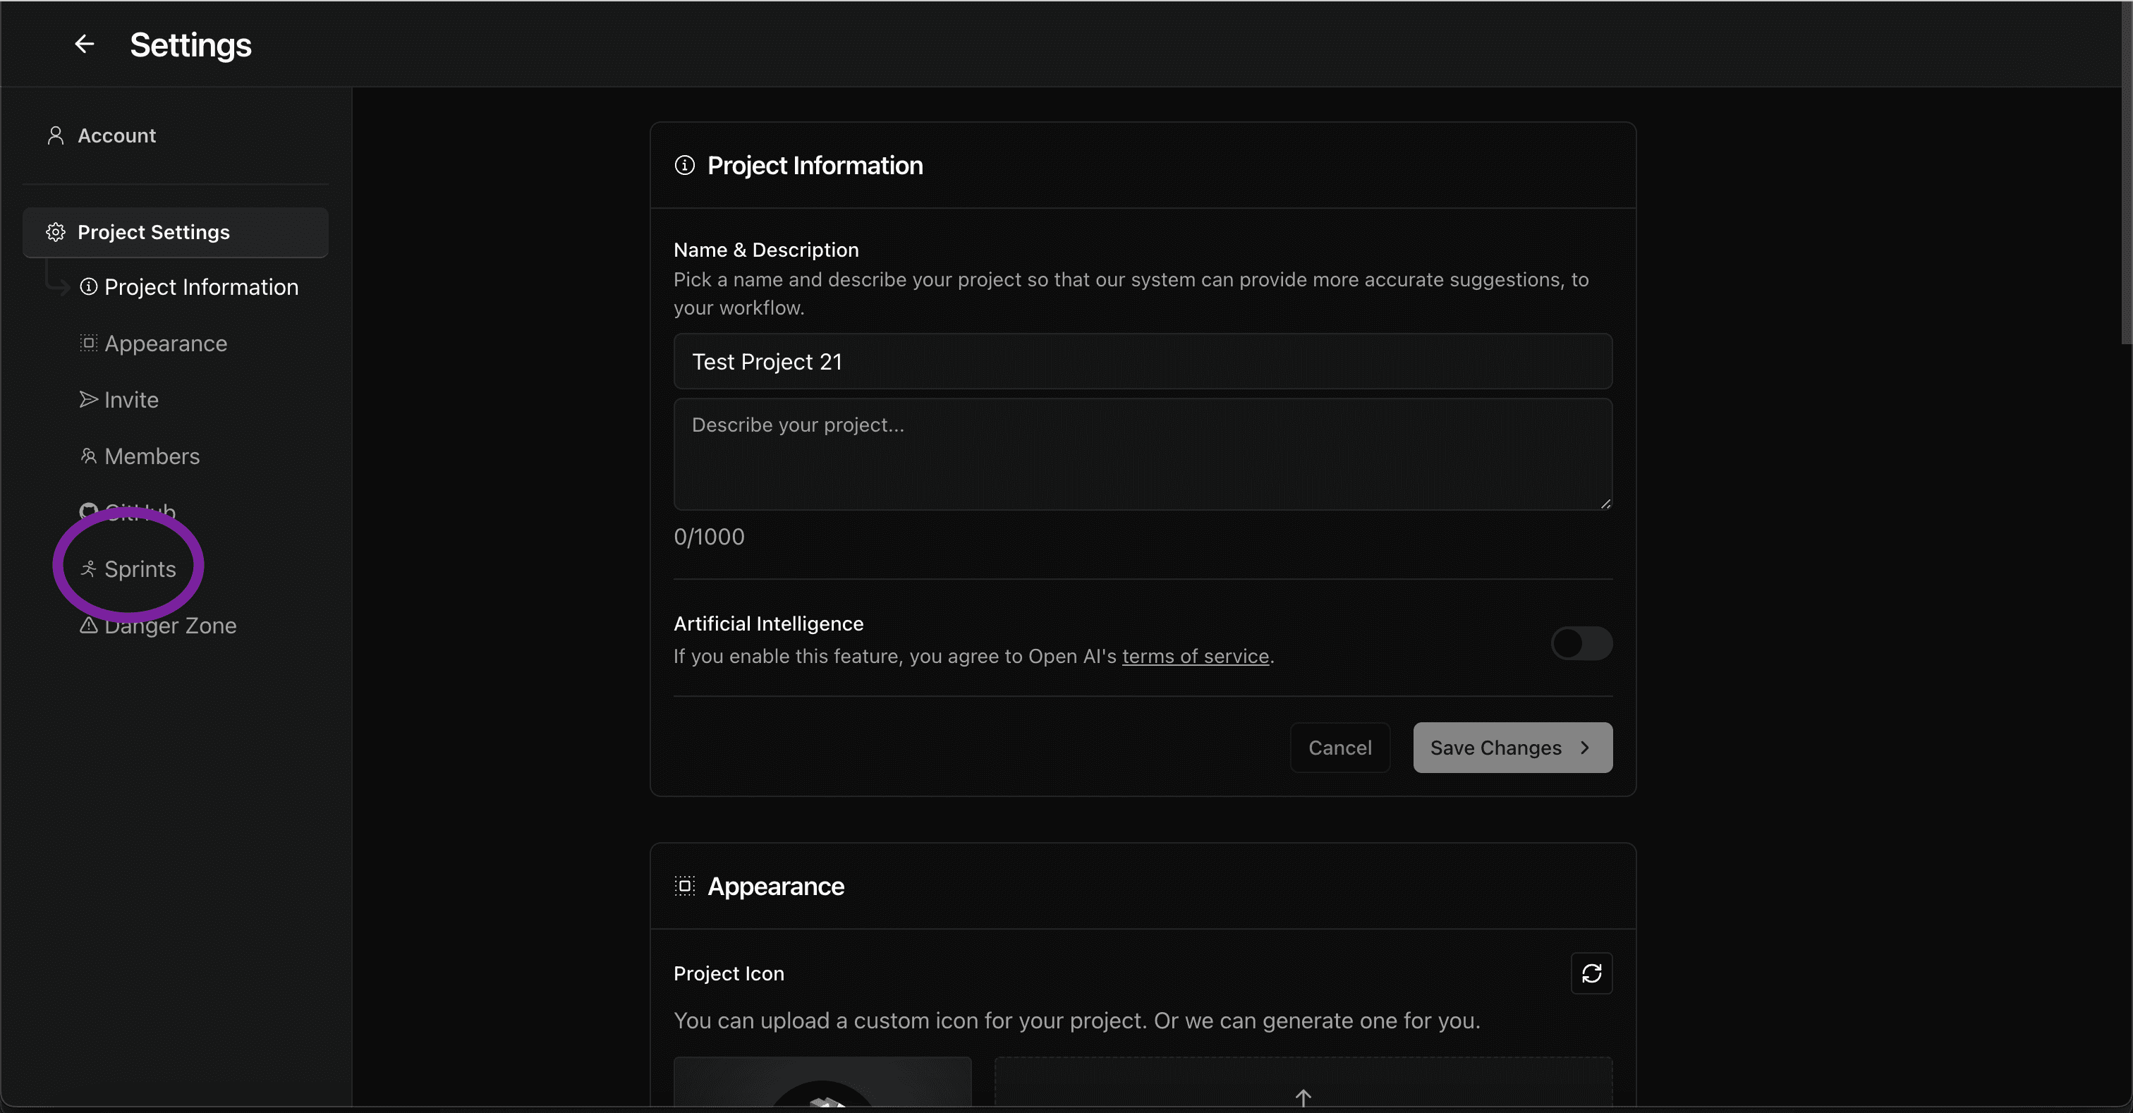Regenerate the project icon with refresh button
This screenshot has height=1113, width=2133.
[x=1591, y=973]
